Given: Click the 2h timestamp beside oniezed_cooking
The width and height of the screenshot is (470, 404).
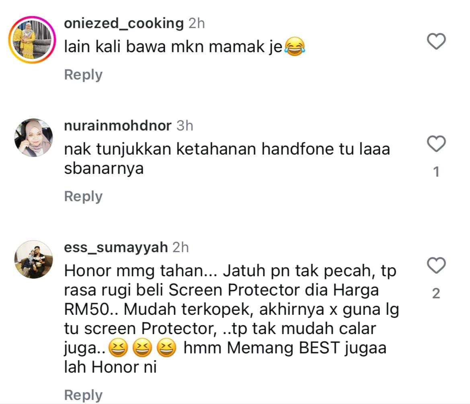Looking at the screenshot, I should 197,23.
